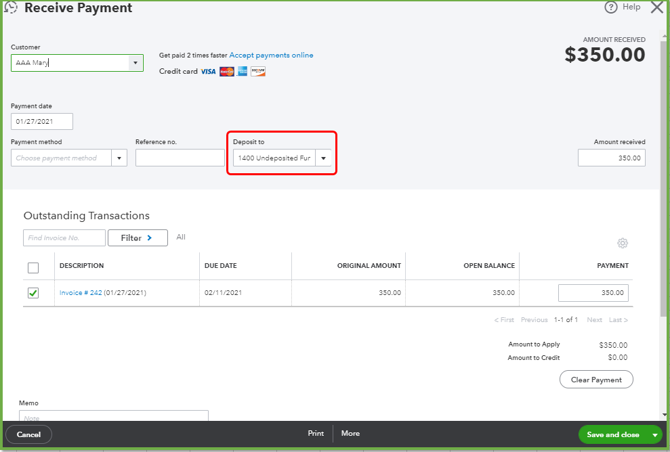Open the Payment method dropdown
Screen dimensions: 670x452
119,158
